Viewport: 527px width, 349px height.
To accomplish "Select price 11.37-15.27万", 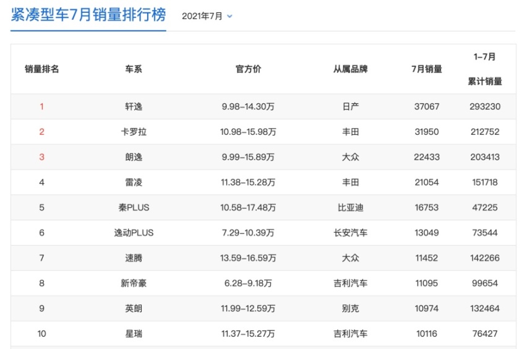I will tap(248, 334).
